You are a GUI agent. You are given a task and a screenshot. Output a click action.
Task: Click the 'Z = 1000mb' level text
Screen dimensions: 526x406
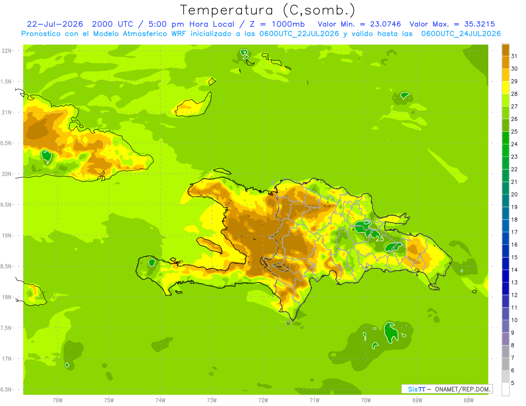(277, 24)
